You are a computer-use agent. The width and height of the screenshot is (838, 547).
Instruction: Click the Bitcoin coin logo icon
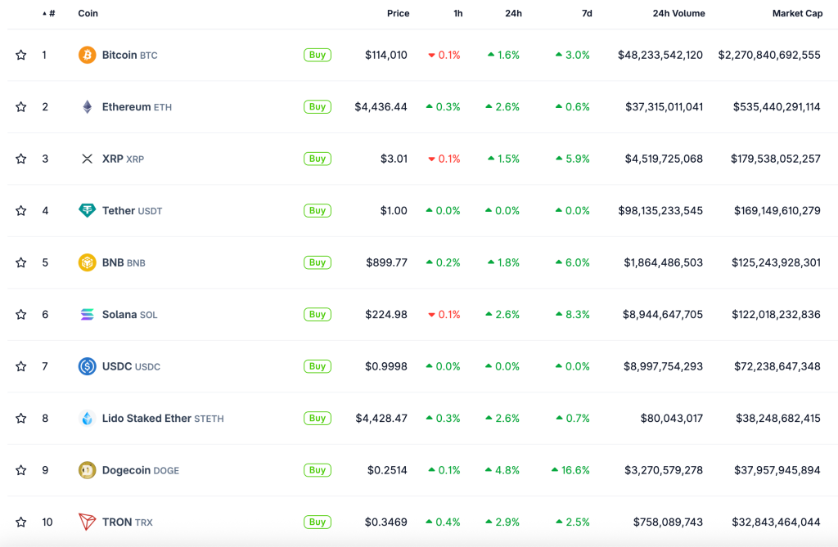pos(87,55)
